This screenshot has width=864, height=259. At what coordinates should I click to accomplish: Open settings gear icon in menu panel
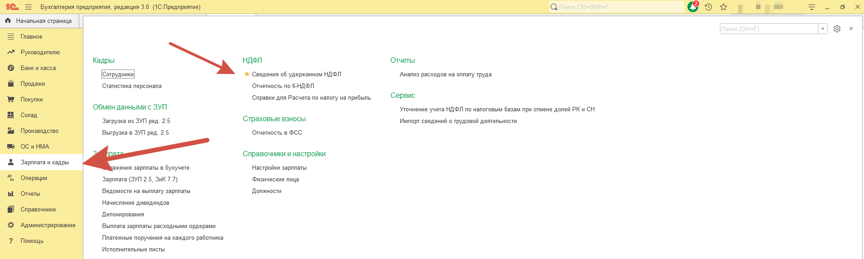[x=837, y=29]
